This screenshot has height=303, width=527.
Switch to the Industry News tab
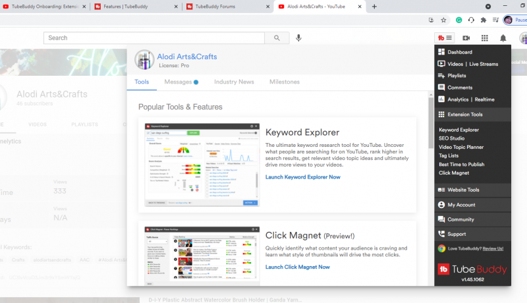[x=234, y=82]
